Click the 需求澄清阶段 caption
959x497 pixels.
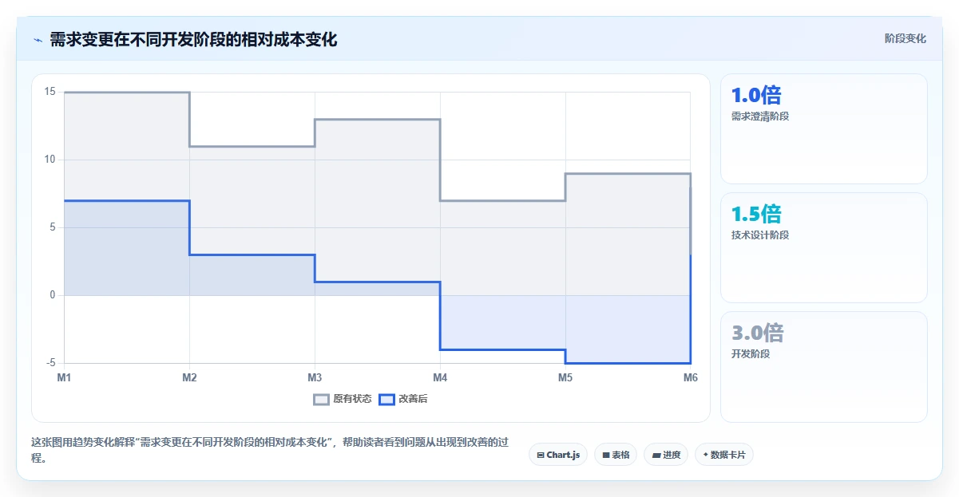coord(760,116)
